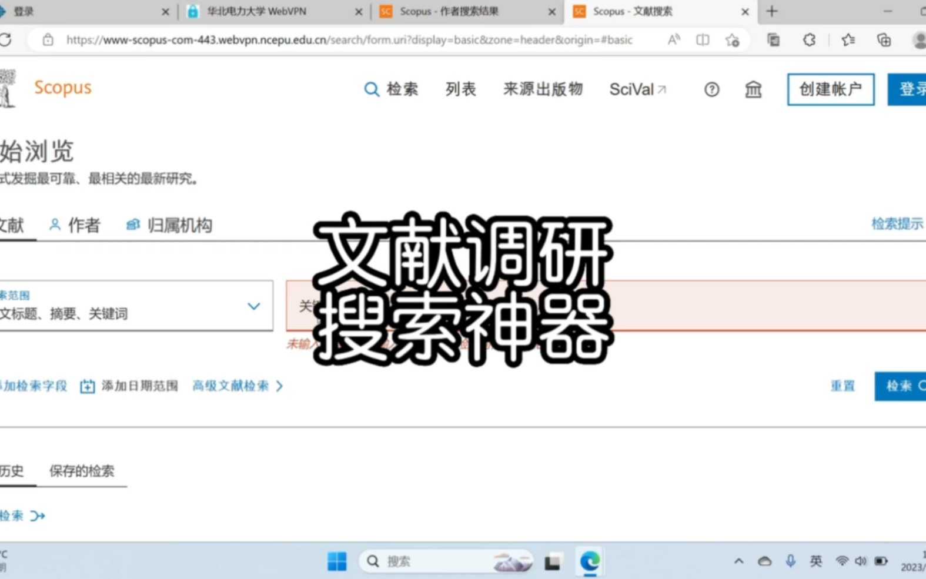The height and width of the screenshot is (579, 926).
Task: Open the Windows Start button
Action: click(x=337, y=561)
